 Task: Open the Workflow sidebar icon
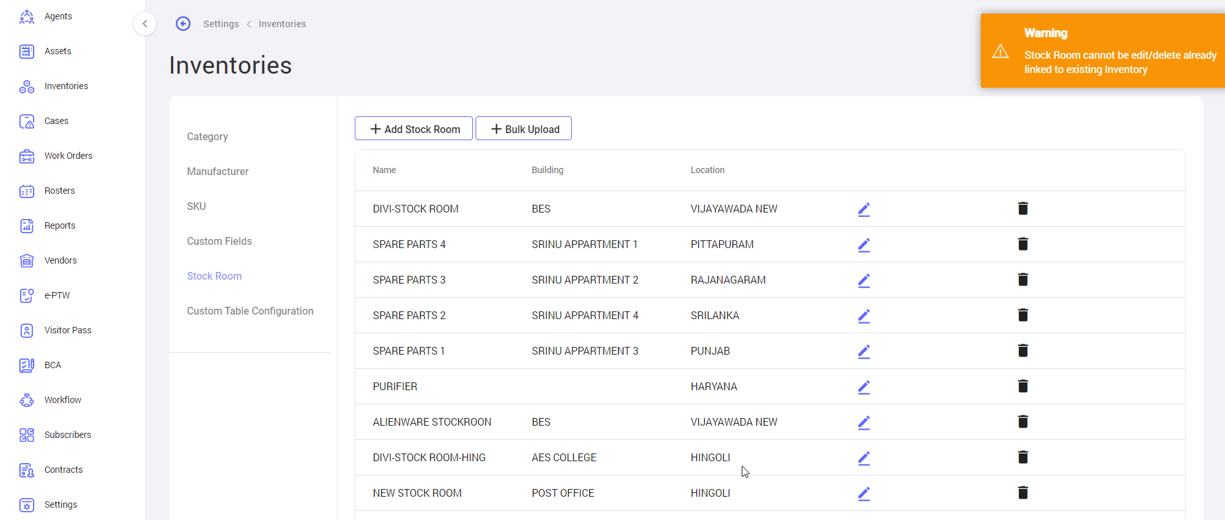(x=26, y=400)
